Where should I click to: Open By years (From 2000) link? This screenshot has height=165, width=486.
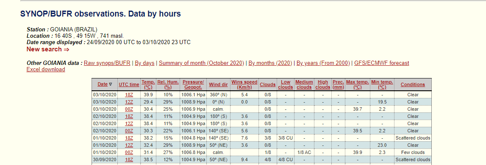coord(323,63)
